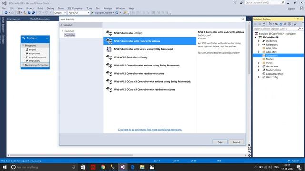Image resolution: width=305 pixels, height=171 pixels.
Task: Open Google Chrome from the taskbar
Action: point(103,167)
